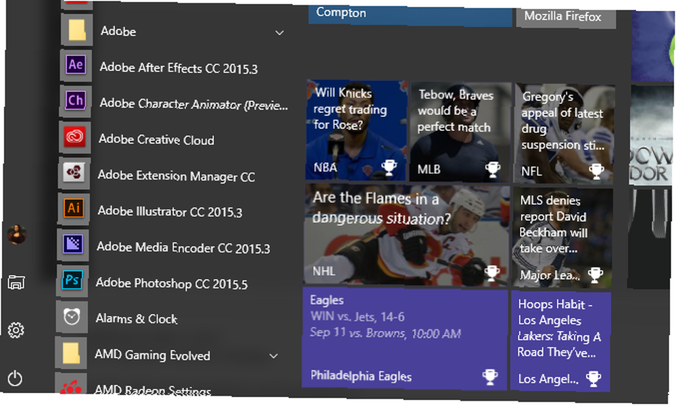Open the Adobe Creative Cloud icon

(x=74, y=137)
